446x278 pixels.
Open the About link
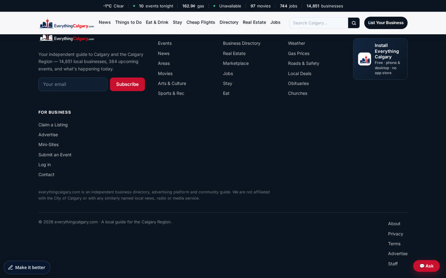[x=394, y=224]
